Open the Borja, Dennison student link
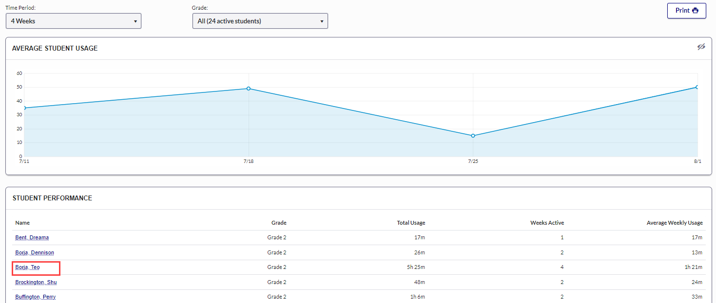Image resolution: width=716 pixels, height=303 pixels. [x=35, y=253]
